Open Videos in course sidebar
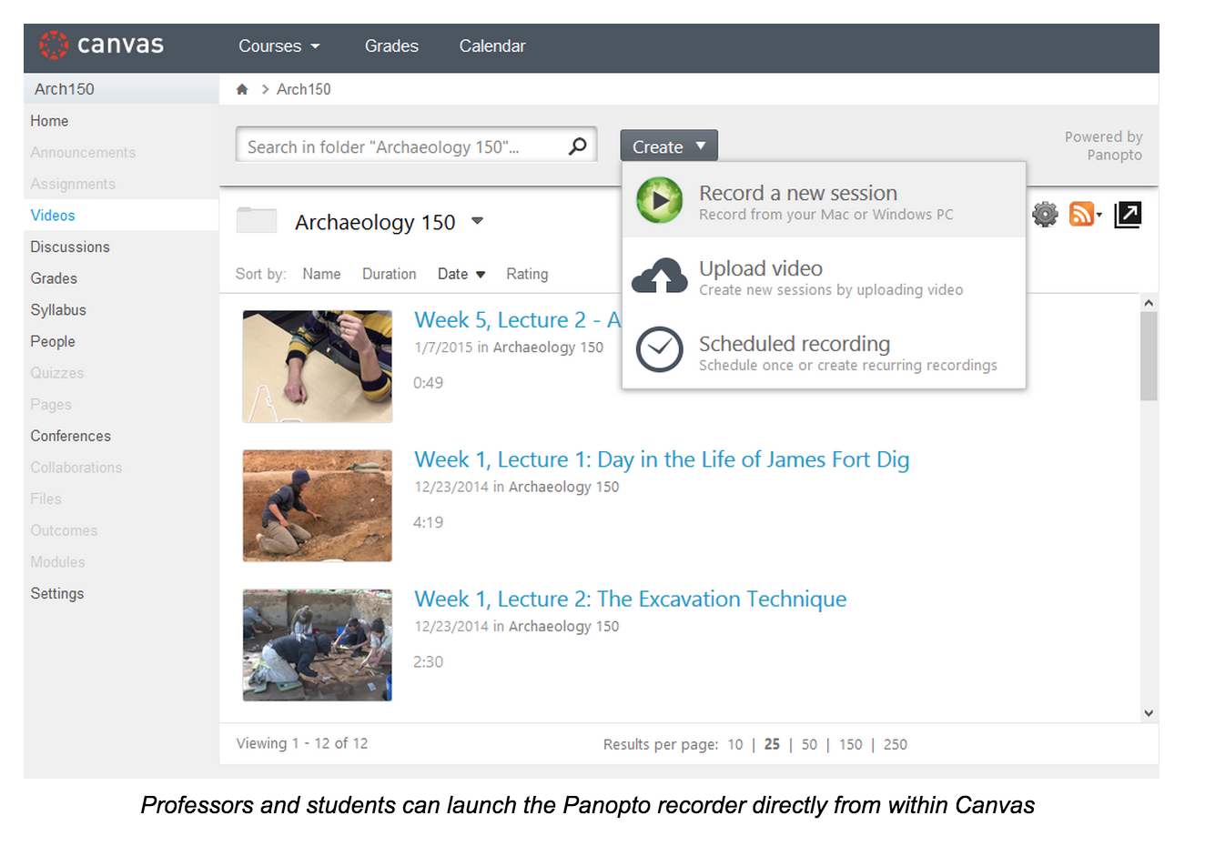This screenshot has width=1205, height=846. (53, 216)
